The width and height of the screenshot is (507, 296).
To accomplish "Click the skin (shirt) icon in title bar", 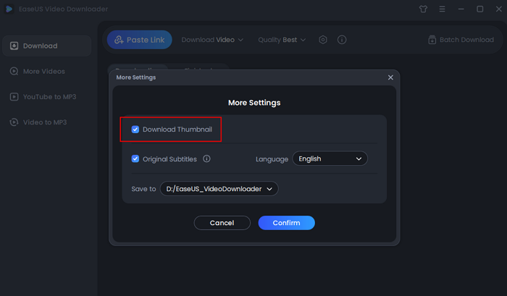I will [424, 9].
